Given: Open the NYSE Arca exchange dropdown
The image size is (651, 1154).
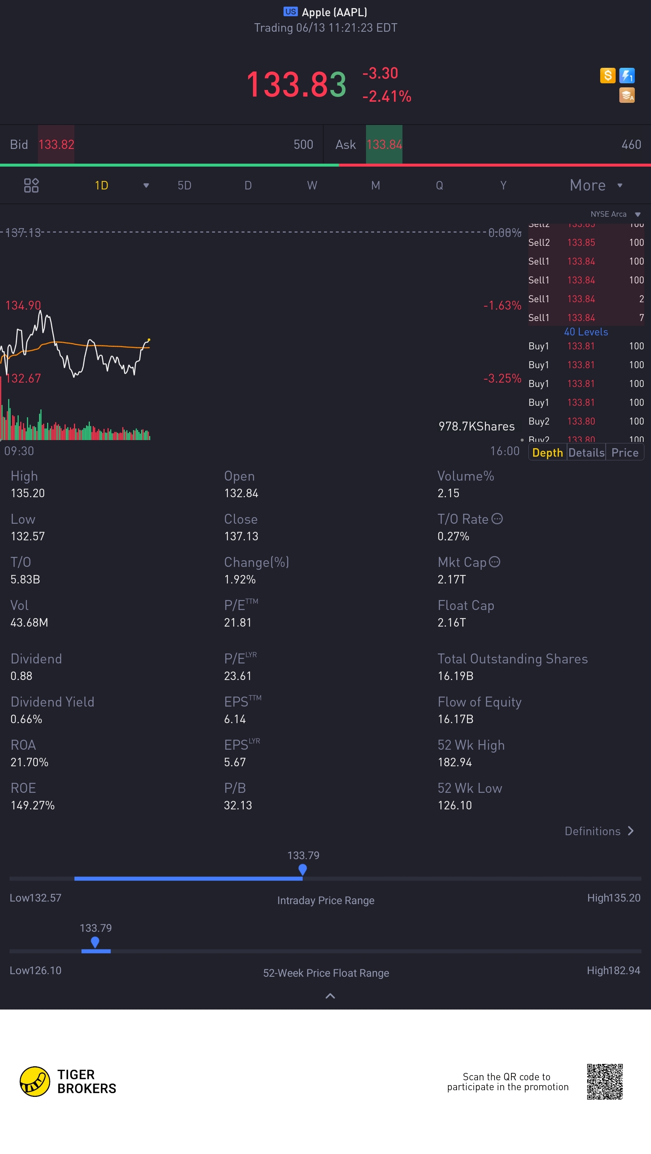Looking at the screenshot, I should pos(616,214).
